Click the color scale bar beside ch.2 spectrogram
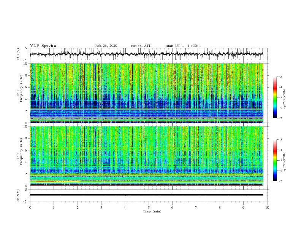The image size is (301, 233). pos(275,160)
